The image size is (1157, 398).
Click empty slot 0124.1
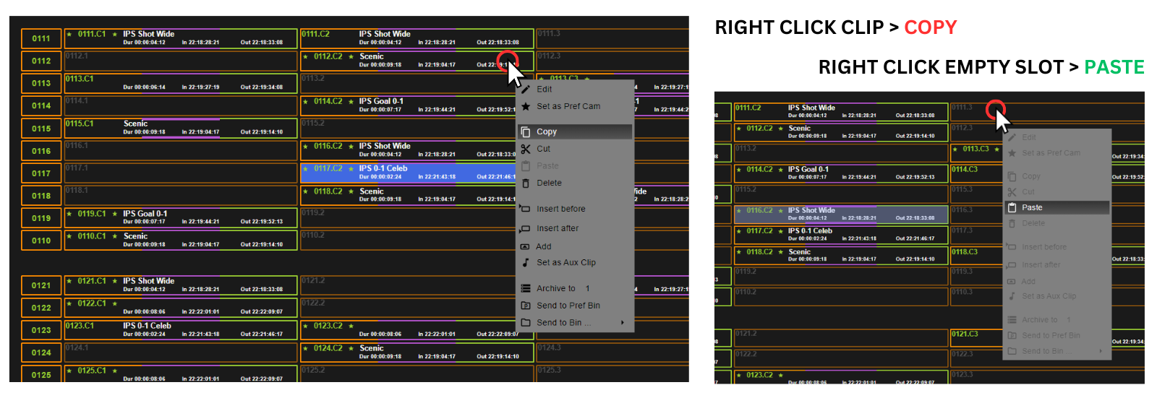pos(181,352)
